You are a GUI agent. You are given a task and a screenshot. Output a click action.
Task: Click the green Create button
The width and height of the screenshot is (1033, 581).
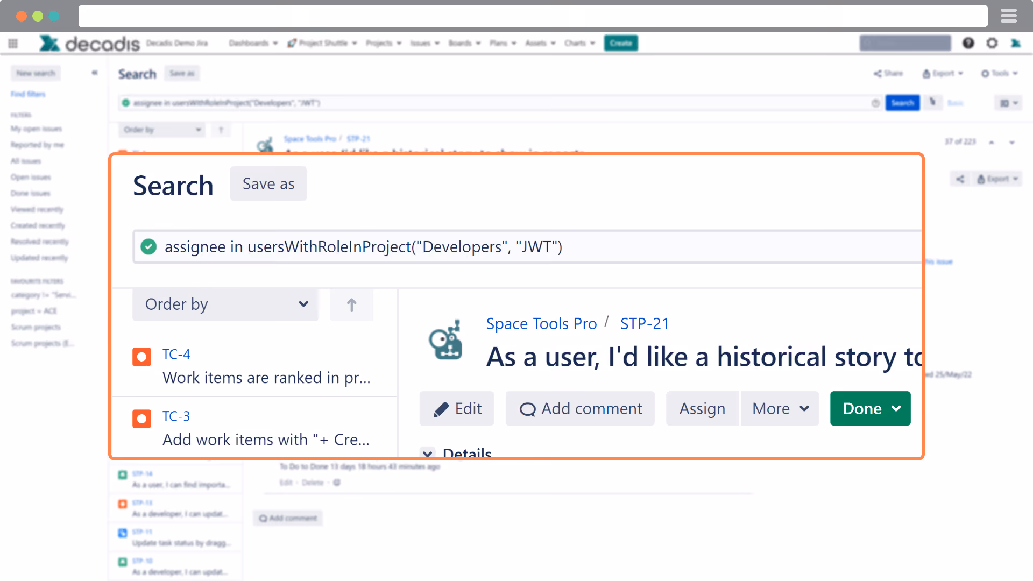[x=621, y=43]
